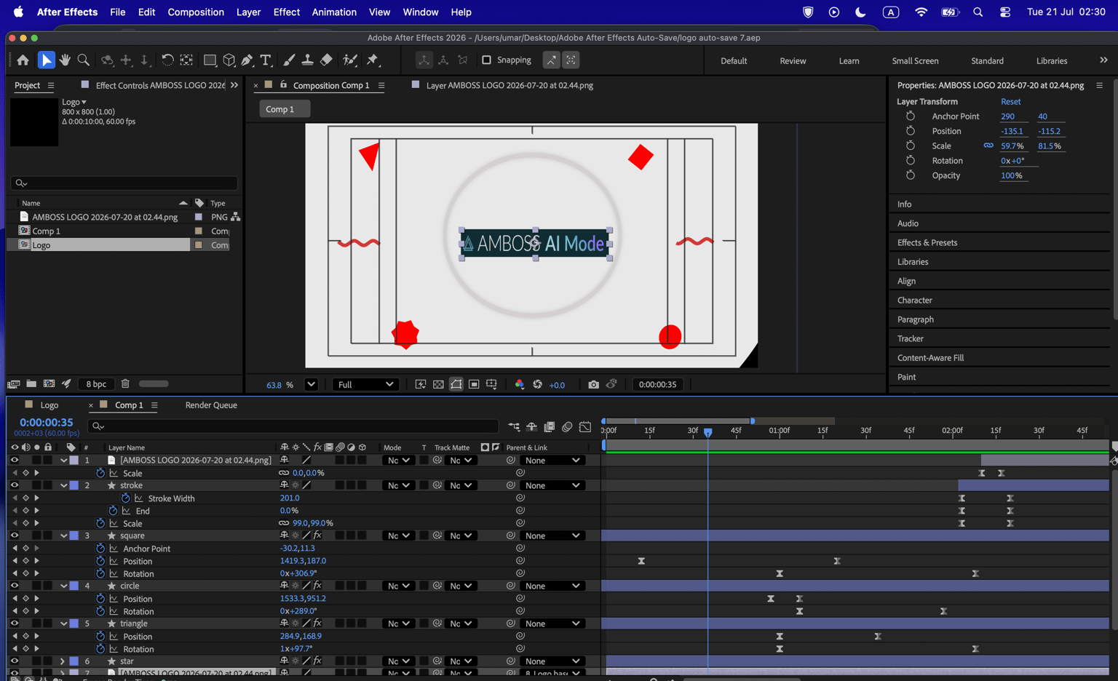Switch to the Small Screen workspace
This screenshot has height=681, width=1118.
[x=915, y=61]
